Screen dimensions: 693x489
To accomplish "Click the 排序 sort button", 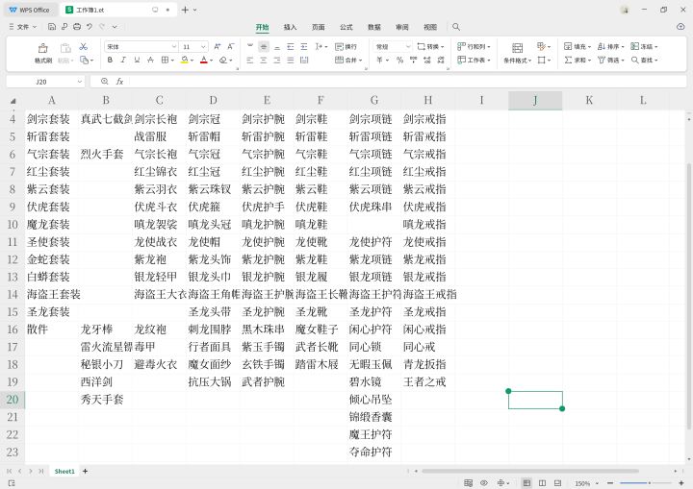I will 610,46.
